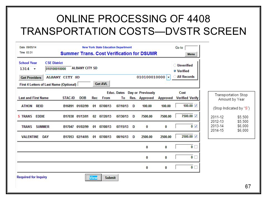Click the Required for Inquiry label
The height and width of the screenshot is (200, 267).
click(32, 177)
